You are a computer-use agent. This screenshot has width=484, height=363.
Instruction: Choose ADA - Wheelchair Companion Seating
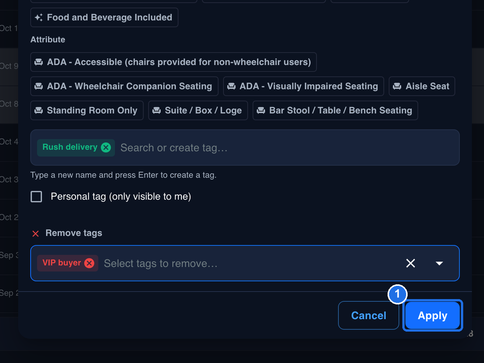(x=124, y=86)
